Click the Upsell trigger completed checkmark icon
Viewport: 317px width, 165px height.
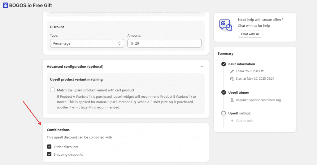[224, 92]
